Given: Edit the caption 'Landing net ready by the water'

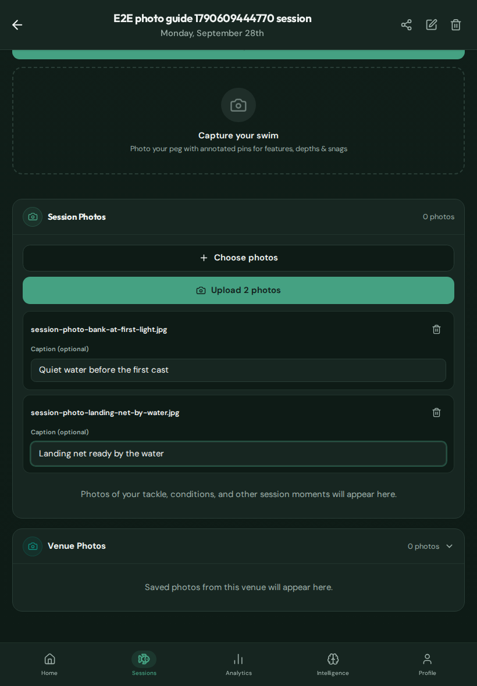Looking at the screenshot, I should click(238, 453).
